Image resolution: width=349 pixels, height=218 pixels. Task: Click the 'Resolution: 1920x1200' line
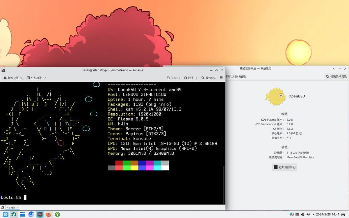click(134, 114)
